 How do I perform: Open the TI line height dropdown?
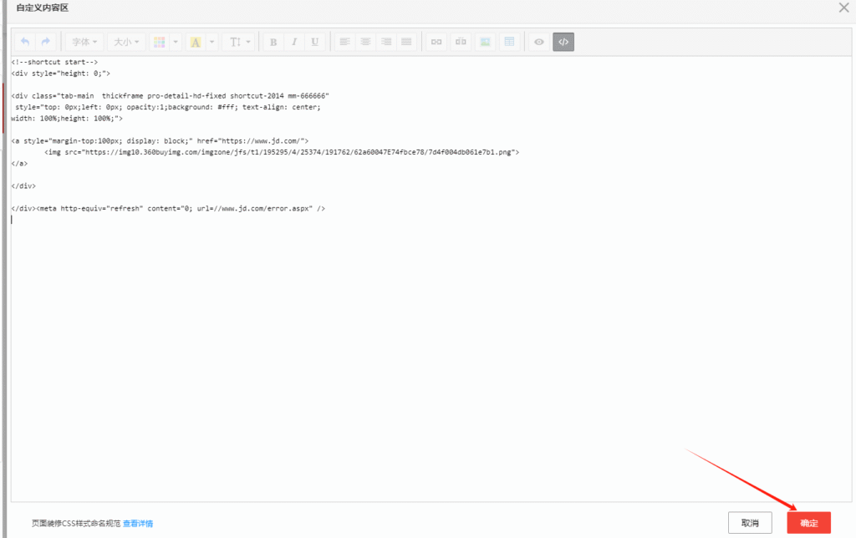240,42
